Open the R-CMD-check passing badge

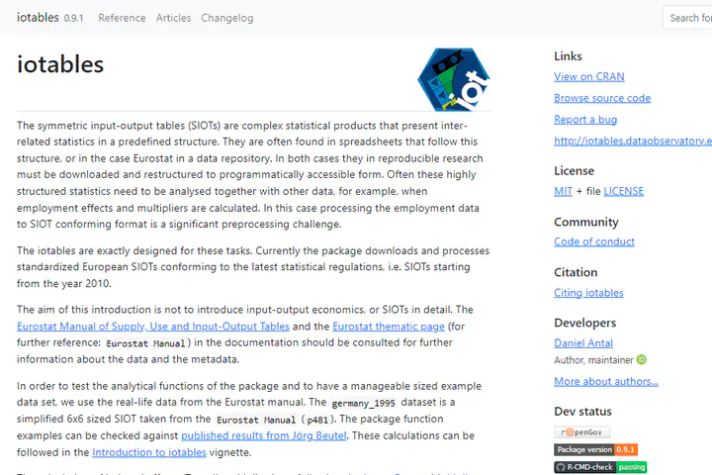[x=600, y=467]
